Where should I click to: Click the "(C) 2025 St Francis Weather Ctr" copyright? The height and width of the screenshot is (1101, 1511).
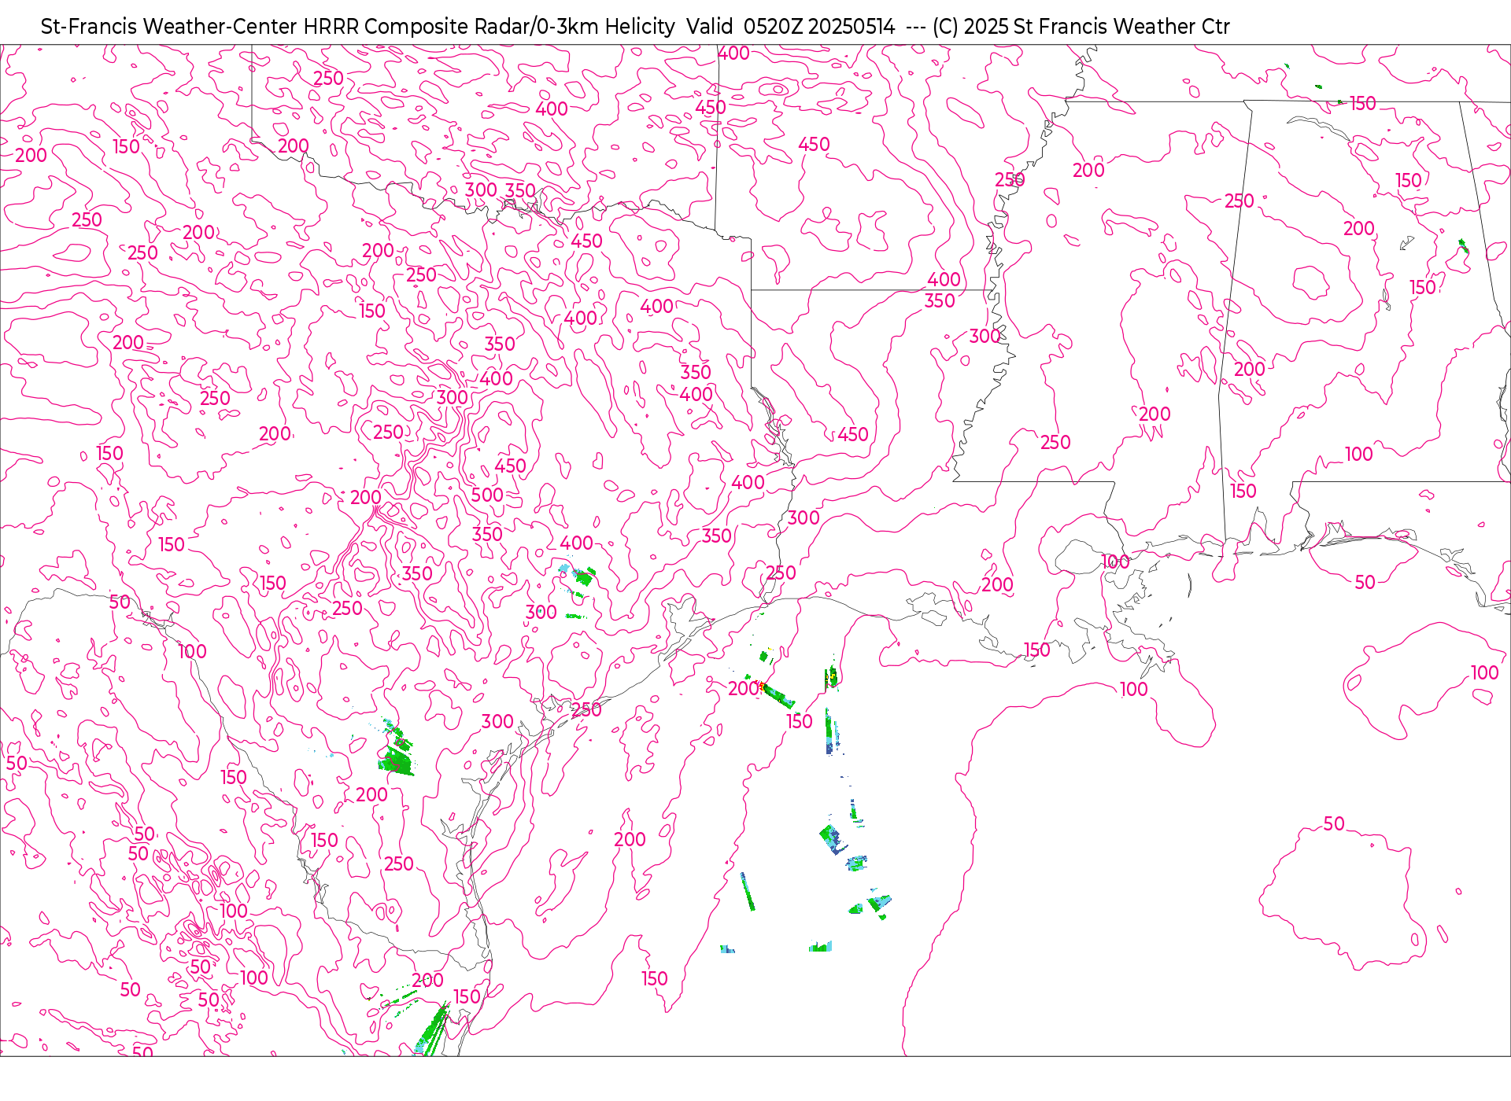click(x=1081, y=27)
